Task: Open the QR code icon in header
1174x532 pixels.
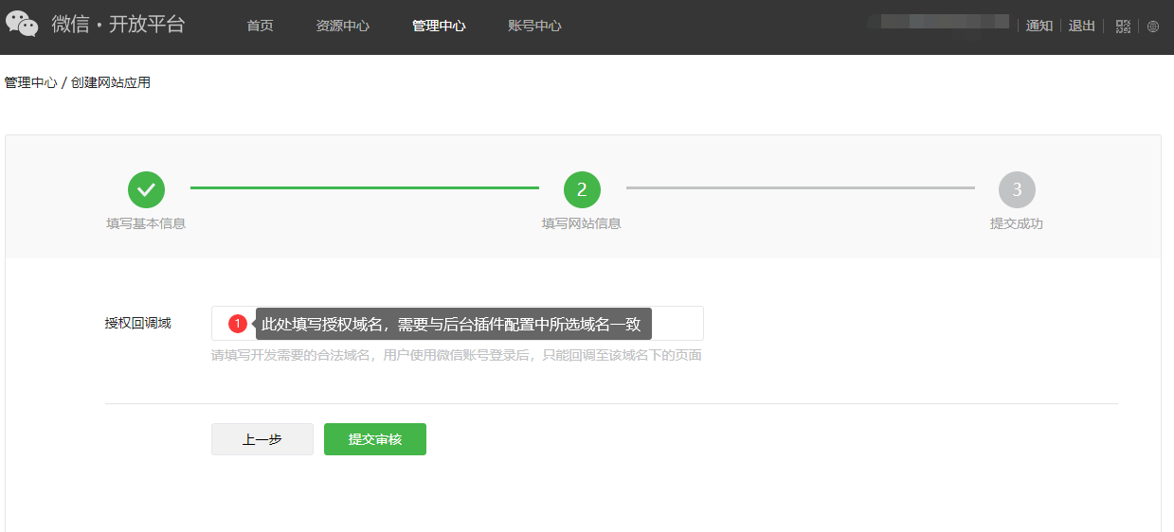Action: (1124, 27)
